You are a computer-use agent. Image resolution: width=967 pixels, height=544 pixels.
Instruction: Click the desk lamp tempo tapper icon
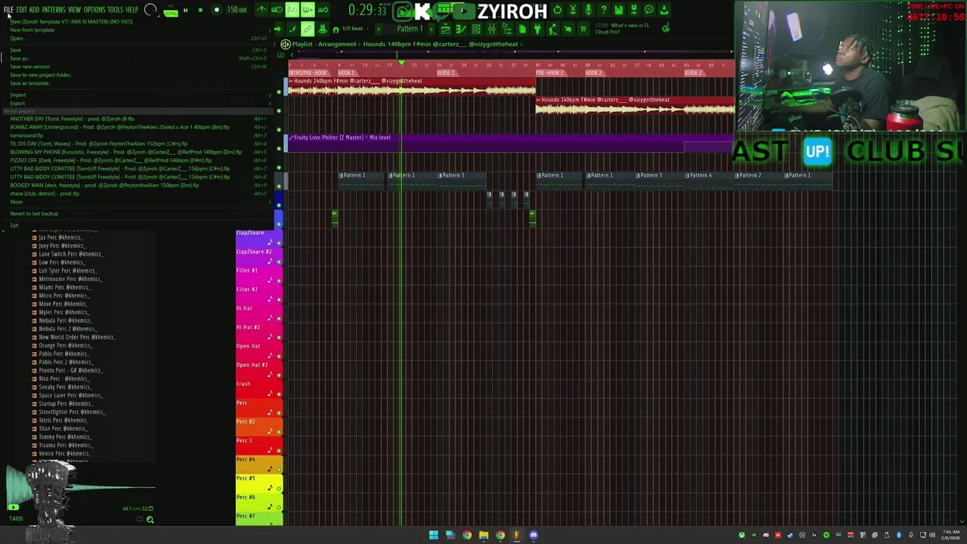tap(552, 29)
